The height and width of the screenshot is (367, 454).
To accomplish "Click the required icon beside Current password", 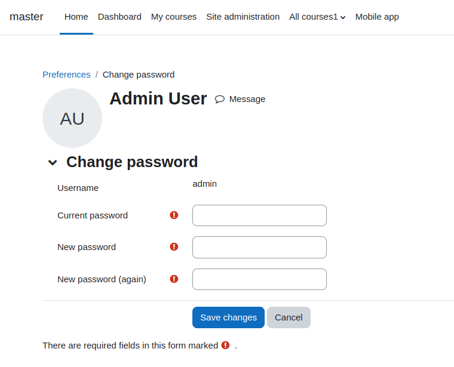I will (174, 215).
